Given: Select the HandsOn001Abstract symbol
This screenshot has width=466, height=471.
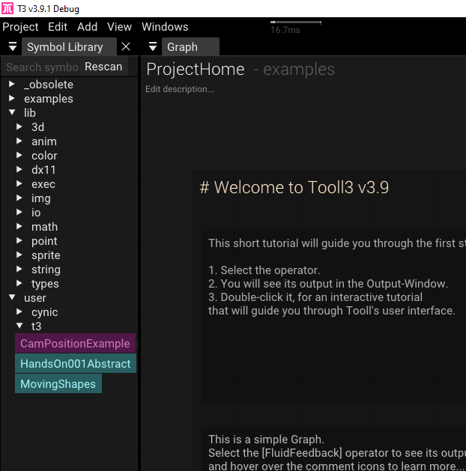Looking at the screenshot, I should pyautogui.click(x=76, y=363).
